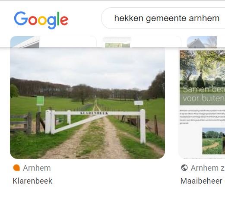This screenshot has height=197, width=225.
Task: Select the partially hidden document thumbnail in middle
Action: [117, 42]
